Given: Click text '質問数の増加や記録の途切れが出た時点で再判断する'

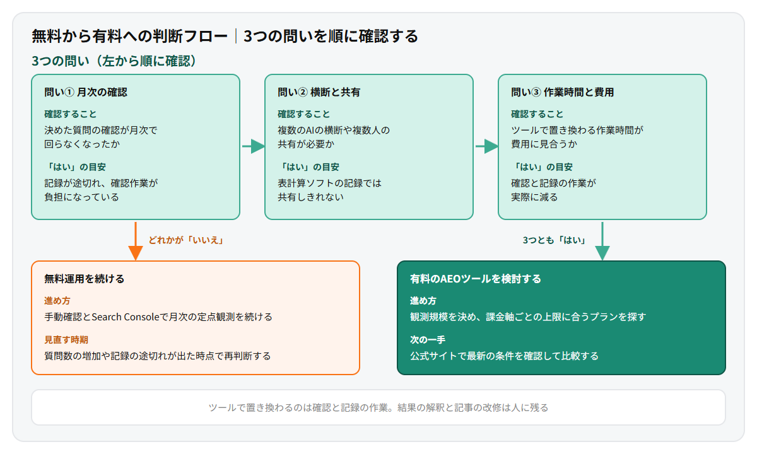Looking at the screenshot, I should tap(157, 356).
